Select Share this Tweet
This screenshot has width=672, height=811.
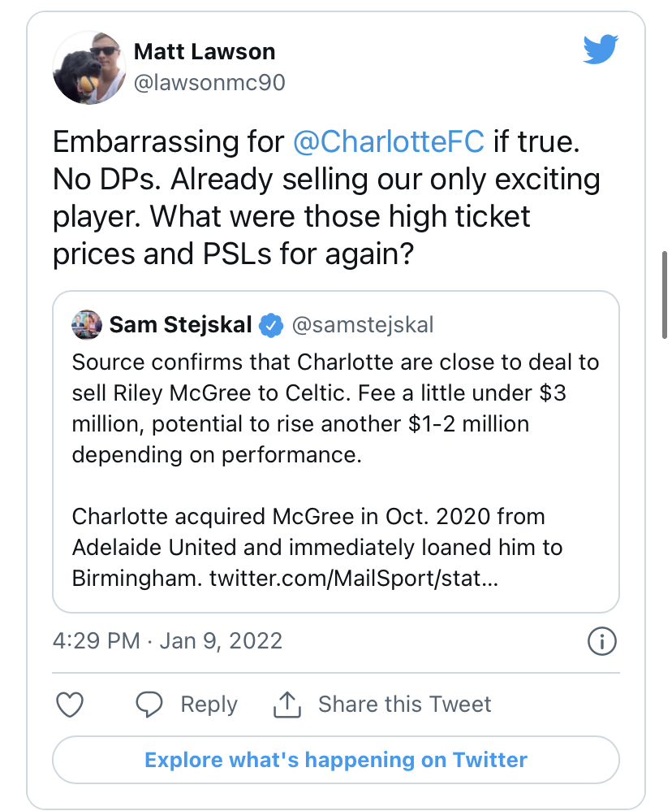pyautogui.click(x=404, y=705)
